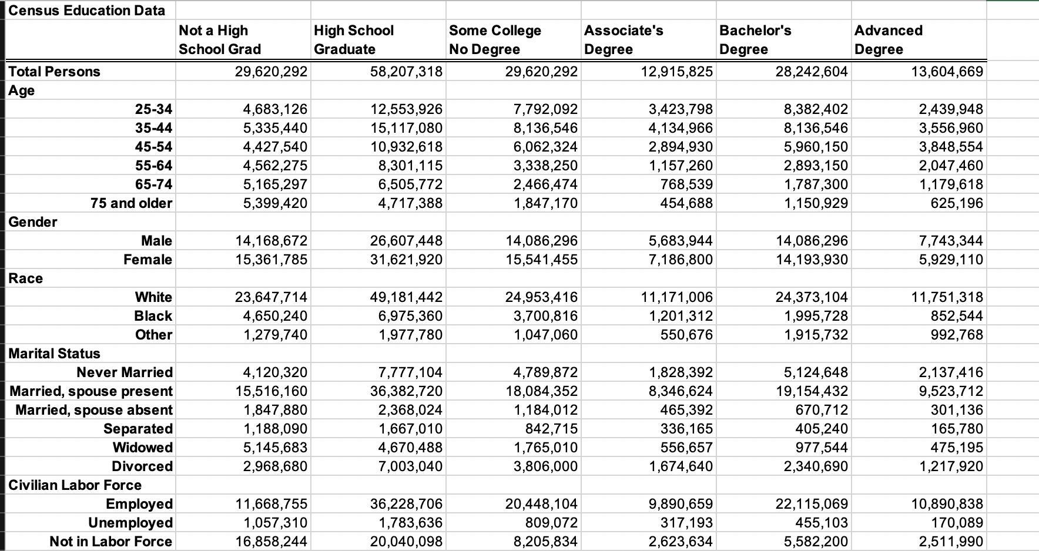Image resolution: width=1039 pixels, height=551 pixels.
Task: Select Divorced value under Bachelor's Degree
Action: coord(815,466)
